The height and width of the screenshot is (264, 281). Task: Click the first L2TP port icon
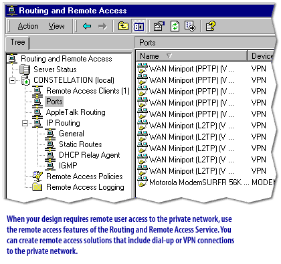coord(143,125)
